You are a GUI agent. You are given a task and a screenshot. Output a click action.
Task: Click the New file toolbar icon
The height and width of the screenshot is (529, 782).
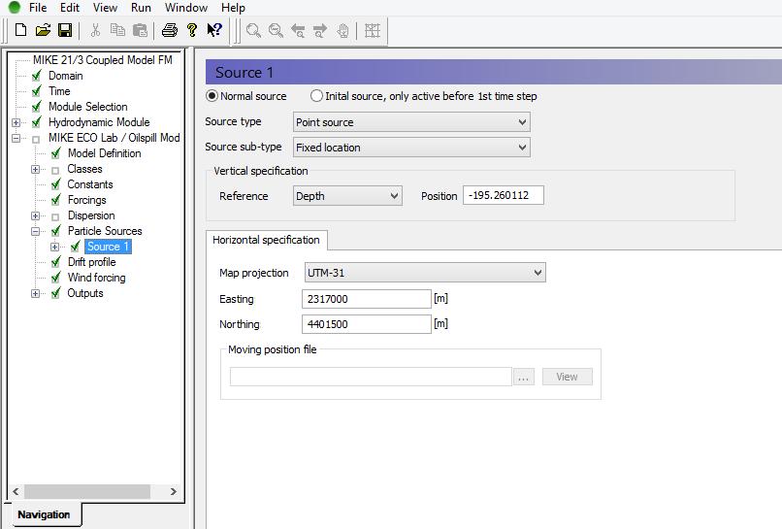(20, 30)
